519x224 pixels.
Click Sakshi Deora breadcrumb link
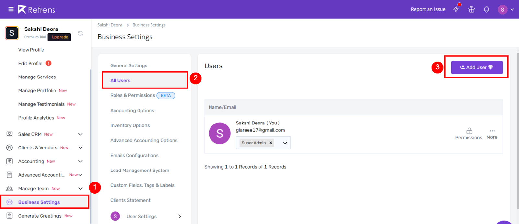110,25
